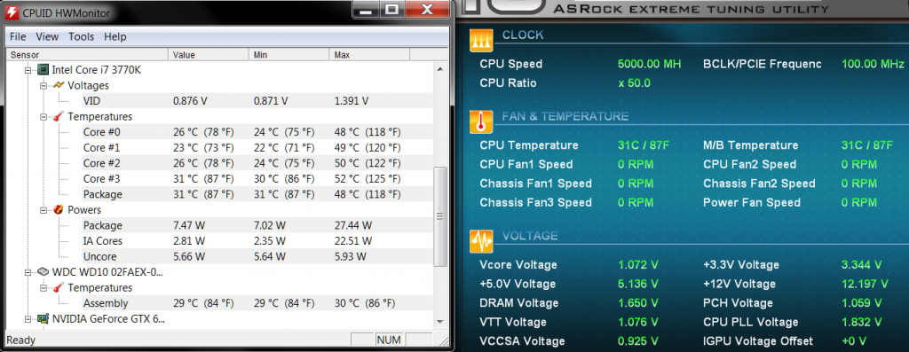Image resolution: width=909 pixels, height=352 pixels.
Task: Collapse the NVIDIA GeForce GTX node
Action: [x=28, y=319]
